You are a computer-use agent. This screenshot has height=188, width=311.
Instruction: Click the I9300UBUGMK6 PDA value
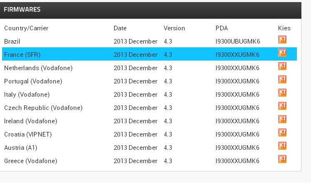(238, 42)
